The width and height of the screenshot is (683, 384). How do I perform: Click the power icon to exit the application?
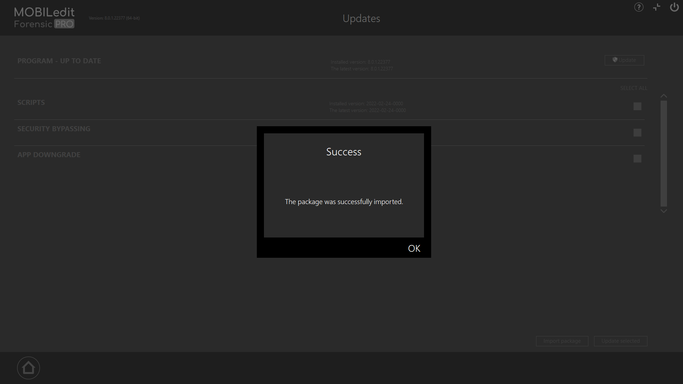point(674,7)
